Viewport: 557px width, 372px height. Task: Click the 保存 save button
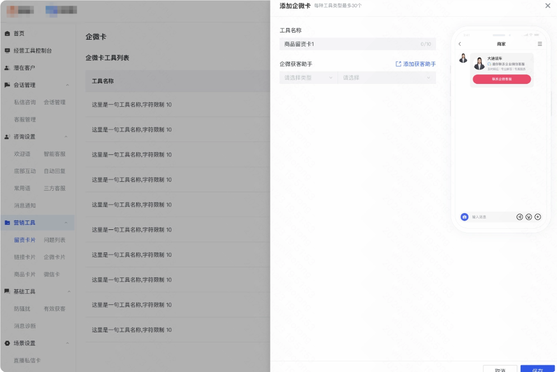click(537, 369)
